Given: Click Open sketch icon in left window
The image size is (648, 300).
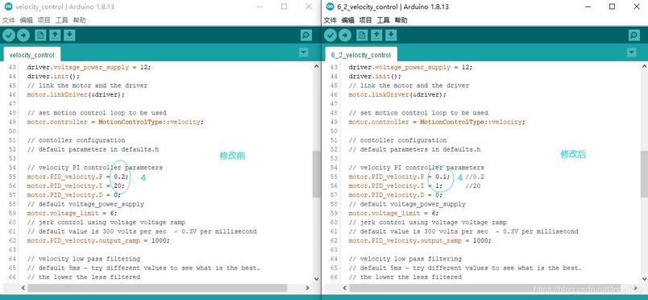Looking at the screenshot, I should coord(55,35).
